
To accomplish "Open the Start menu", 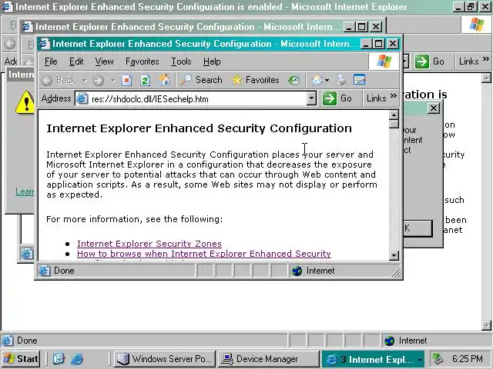I will tap(22, 359).
